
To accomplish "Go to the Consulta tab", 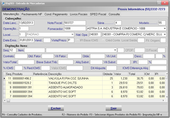I will pyautogui.click(x=114, y=14).
